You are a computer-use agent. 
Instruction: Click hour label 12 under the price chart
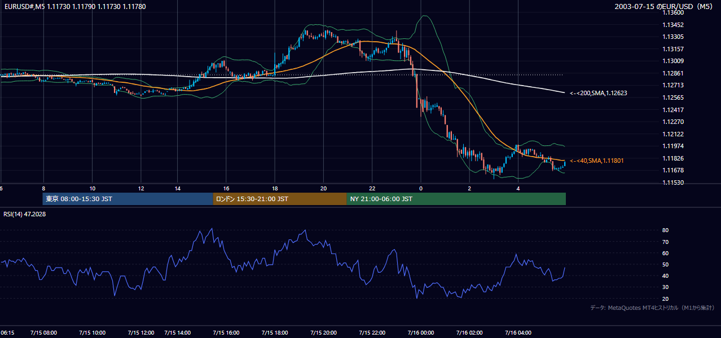tap(141, 188)
